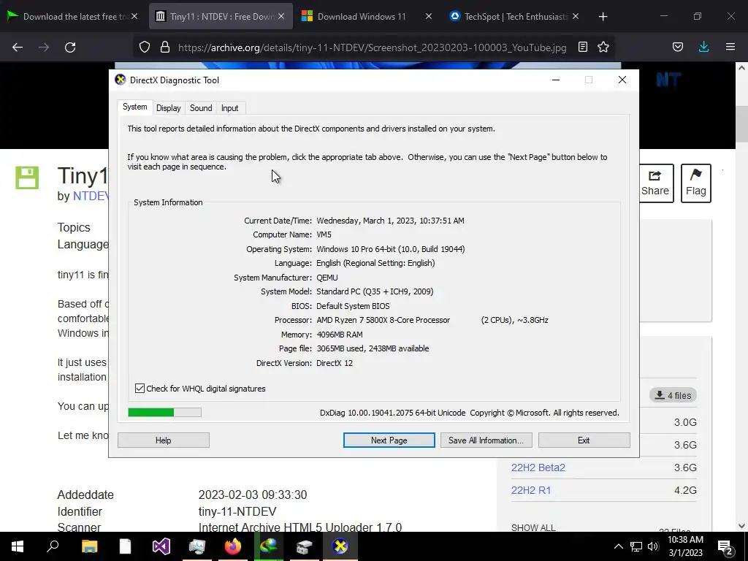This screenshot has height=561, width=748.
Task: Close the Tiny11 NTDEV browser tab
Action: coord(281,17)
